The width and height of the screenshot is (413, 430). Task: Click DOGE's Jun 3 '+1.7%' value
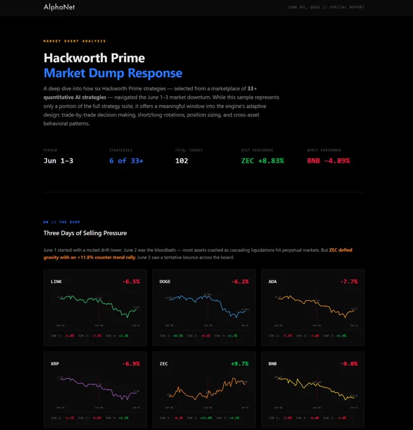pos(232,336)
